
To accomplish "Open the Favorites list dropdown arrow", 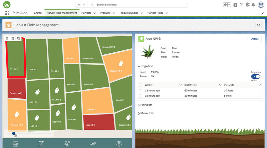I will pos(229,5).
